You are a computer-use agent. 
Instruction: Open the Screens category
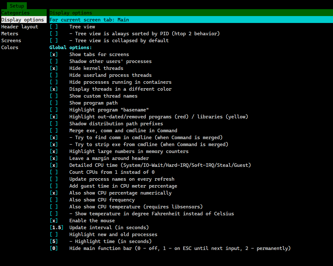click(x=11, y=41)
